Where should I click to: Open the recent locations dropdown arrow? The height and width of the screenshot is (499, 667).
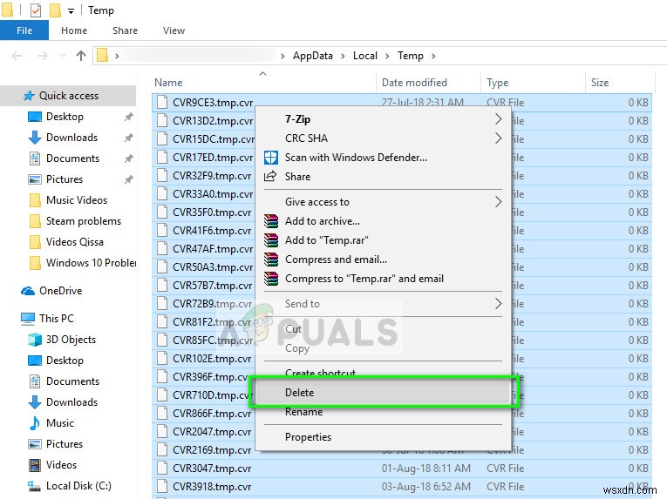[x=63, y=56]
